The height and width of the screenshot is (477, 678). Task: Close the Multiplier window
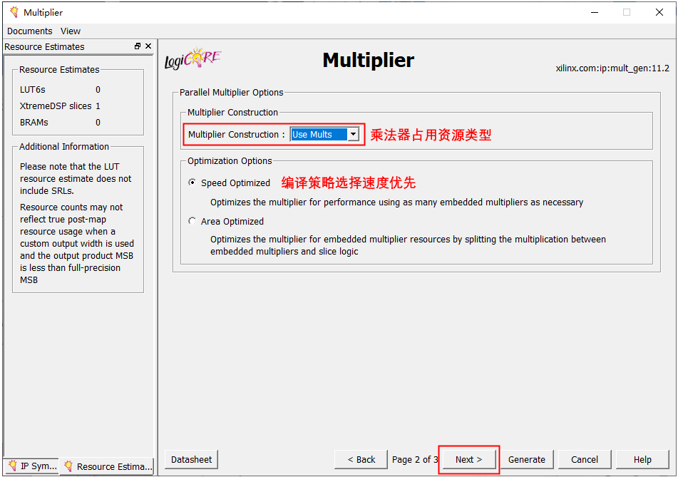(659, 12)
